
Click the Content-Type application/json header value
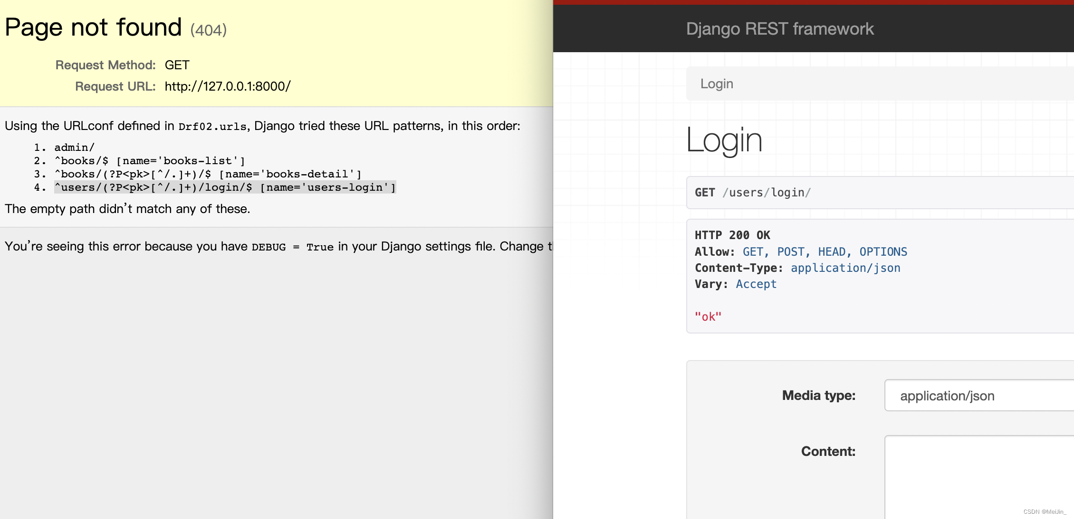(x=845, y=268)
